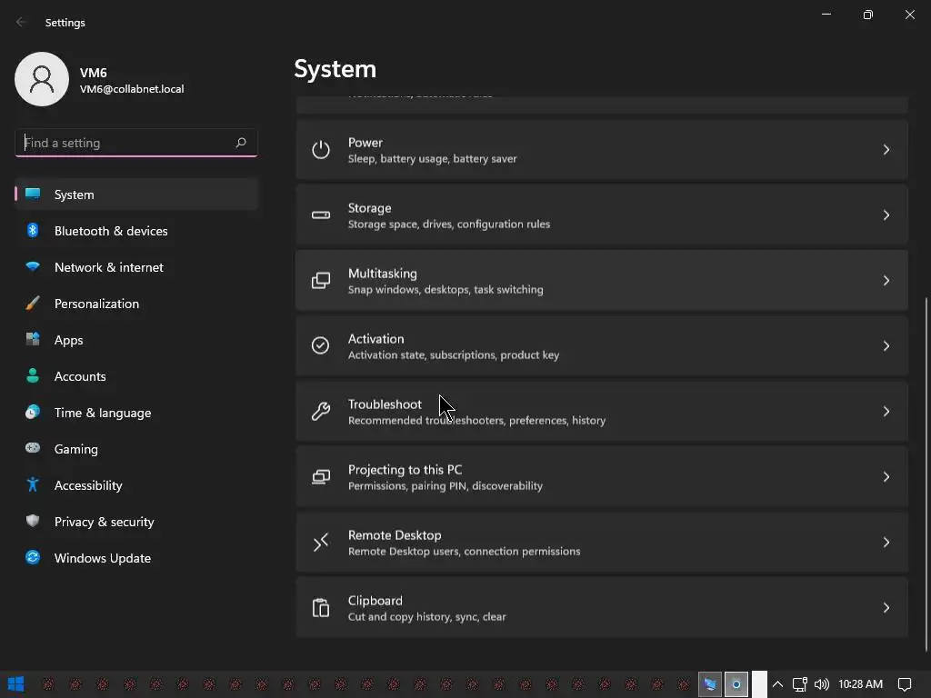The image size is (931, 698).
Task: Go to Privacy & security settings
Action: coord(105,522)
